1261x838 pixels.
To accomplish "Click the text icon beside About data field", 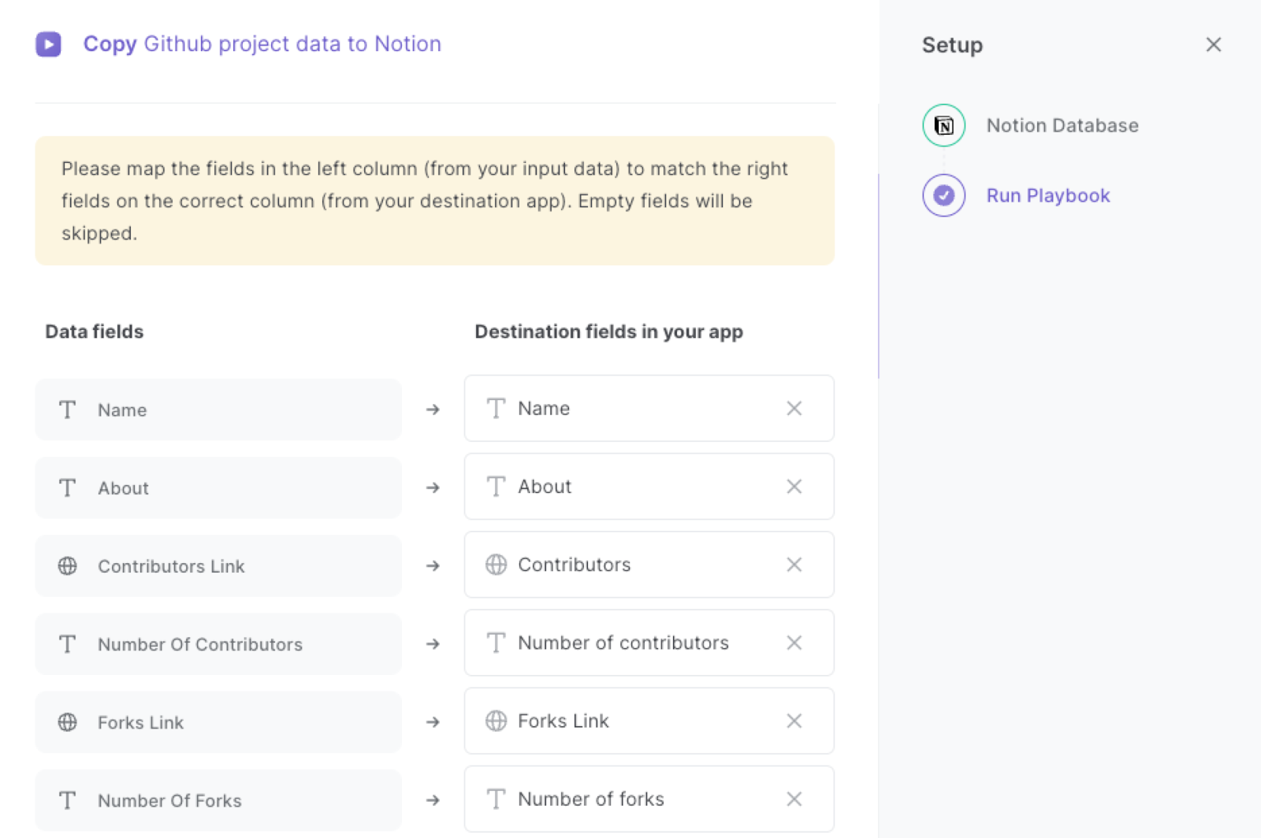I will tap(67, 488).
